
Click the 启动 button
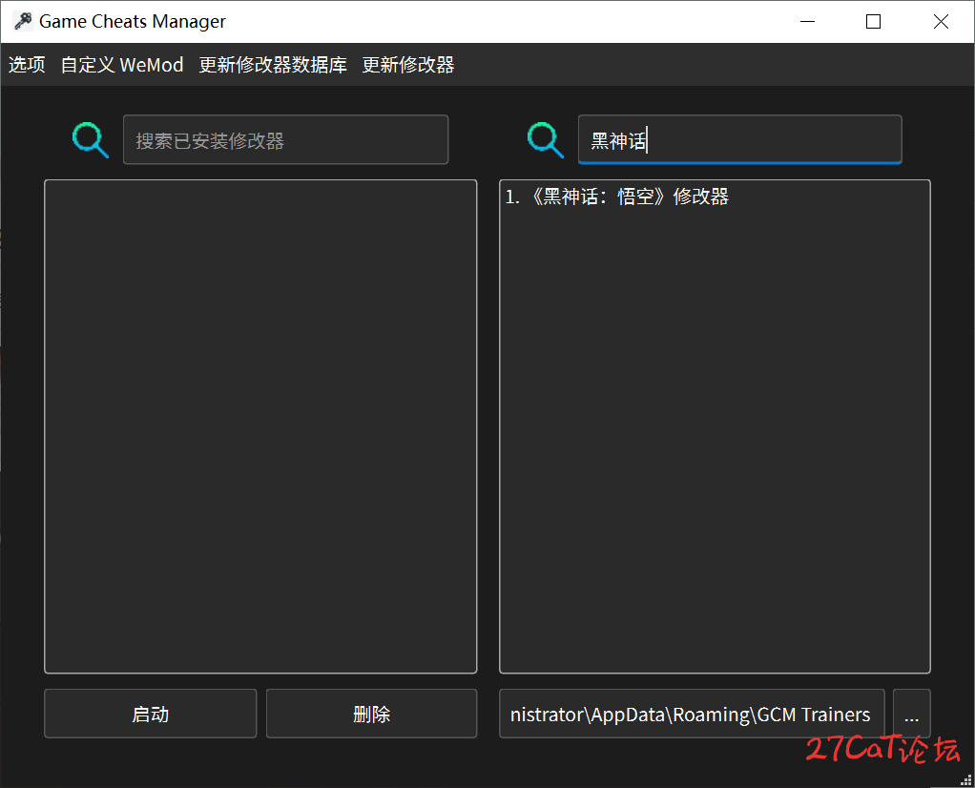tap(151, 714)
